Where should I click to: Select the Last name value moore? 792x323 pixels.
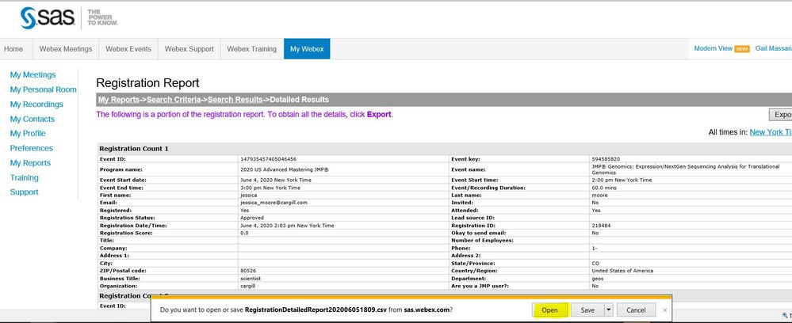click(599, 196)
